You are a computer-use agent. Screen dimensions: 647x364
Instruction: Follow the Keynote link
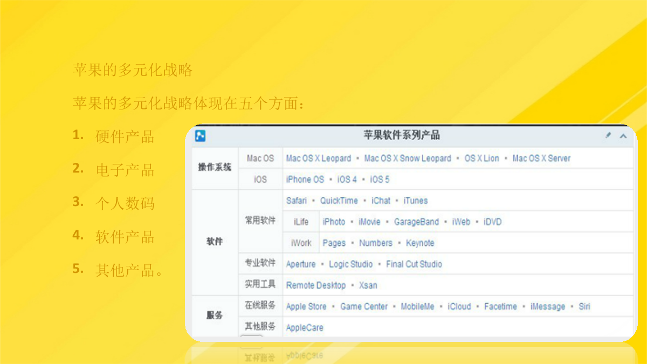click(x=420, y=243)
